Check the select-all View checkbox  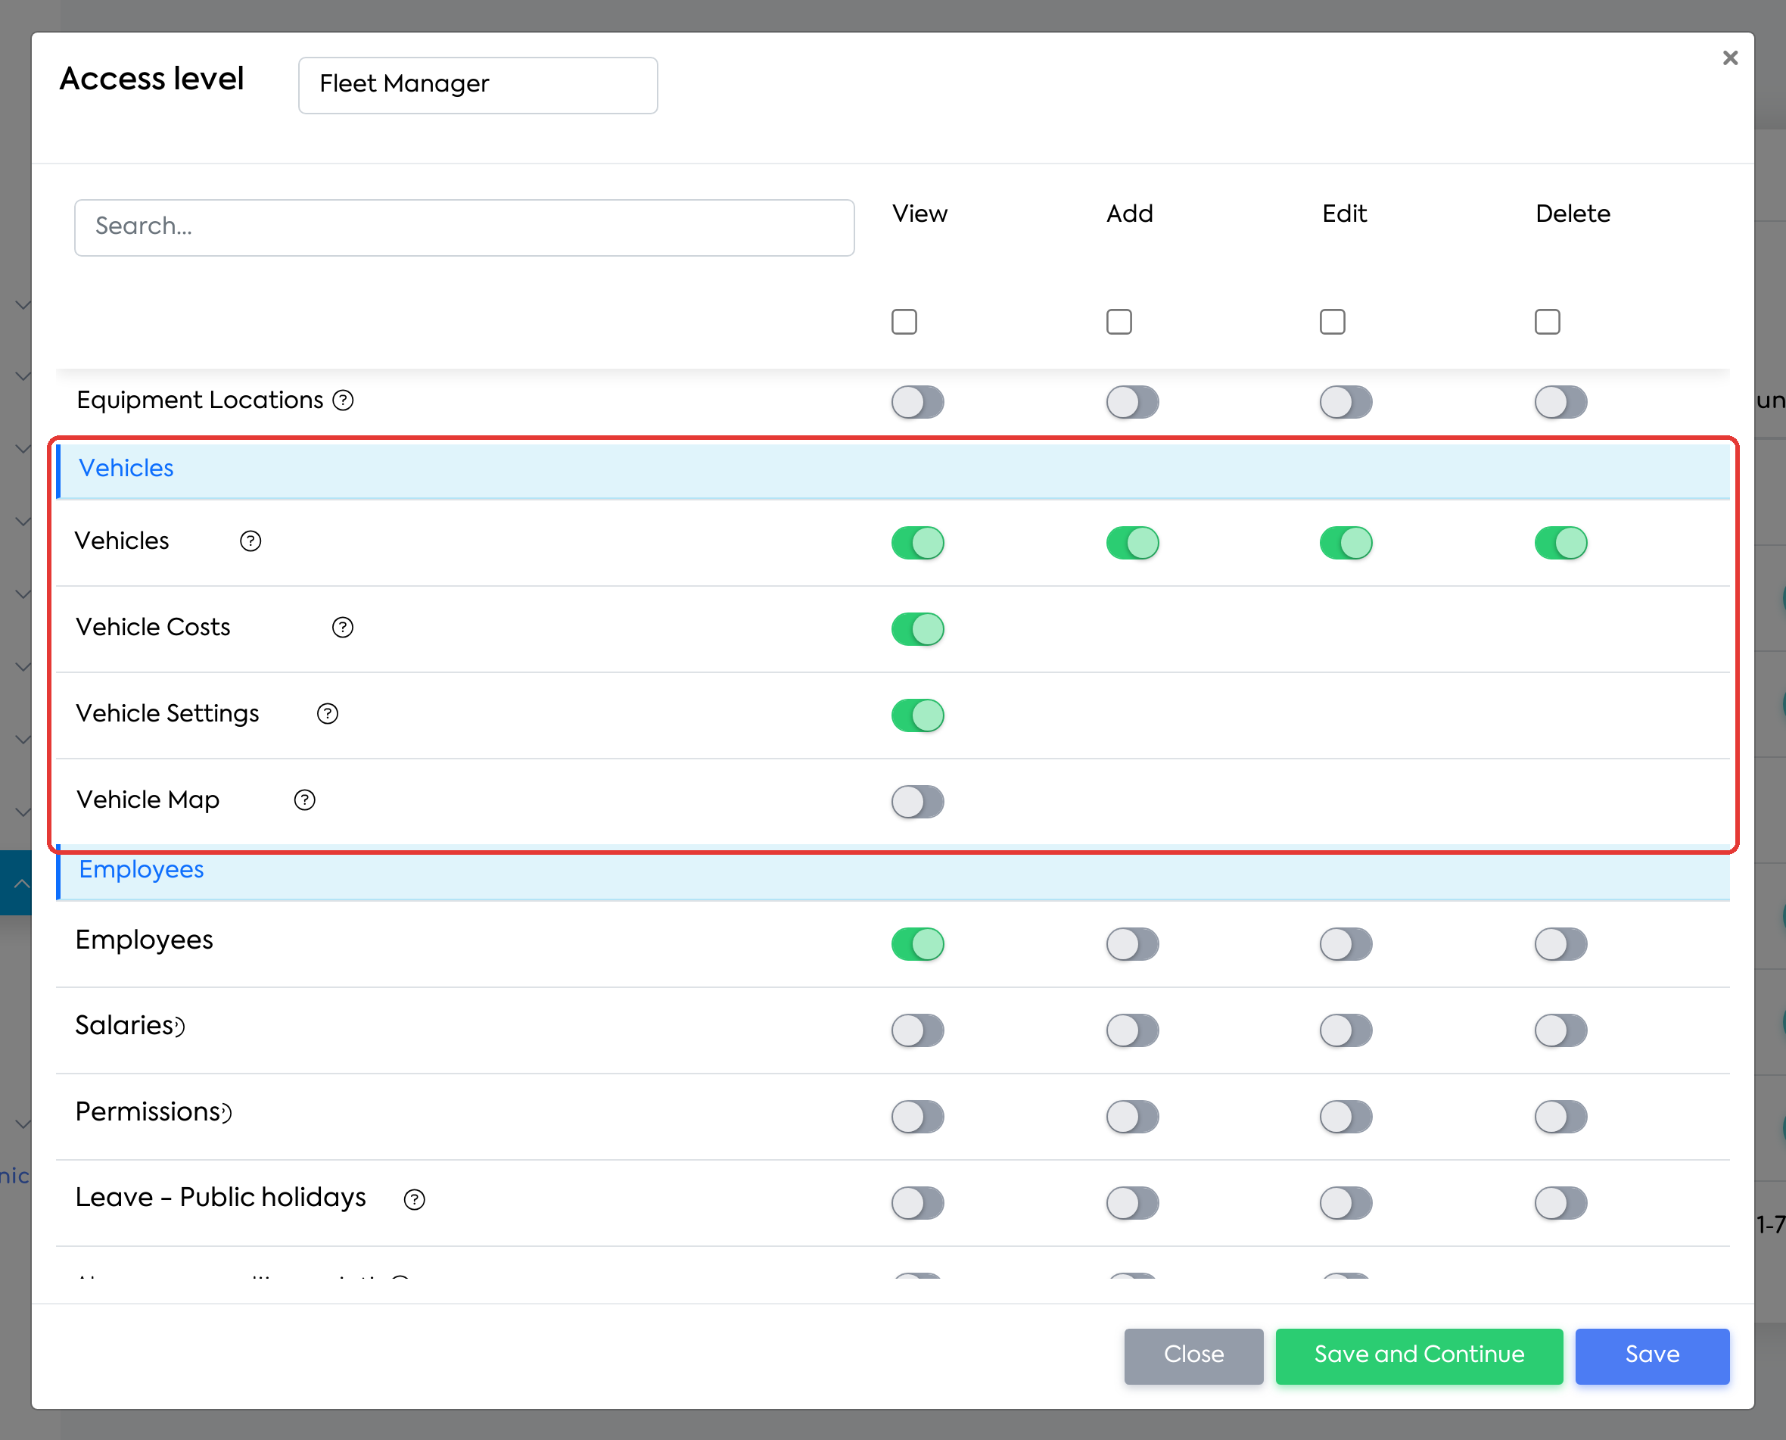[x=904, y=322]
